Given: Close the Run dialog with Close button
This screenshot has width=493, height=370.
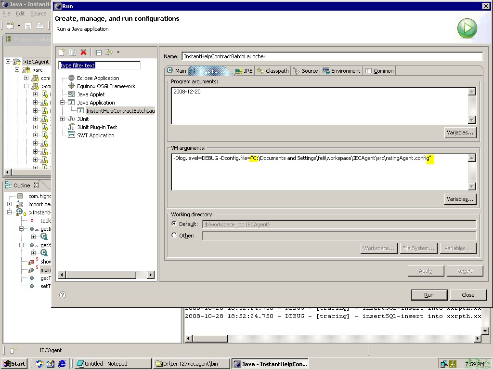Looking at the screenshot, I should click(x=468, y=295).
